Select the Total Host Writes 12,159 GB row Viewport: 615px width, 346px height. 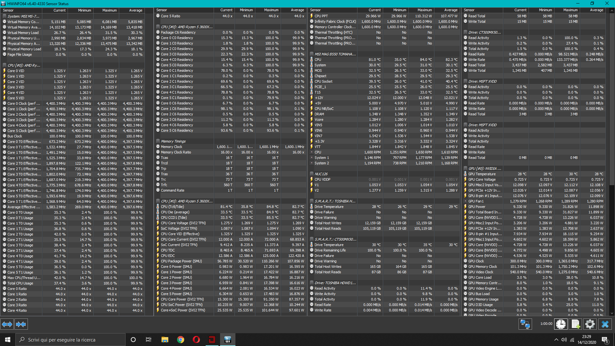tap(384, 223)
